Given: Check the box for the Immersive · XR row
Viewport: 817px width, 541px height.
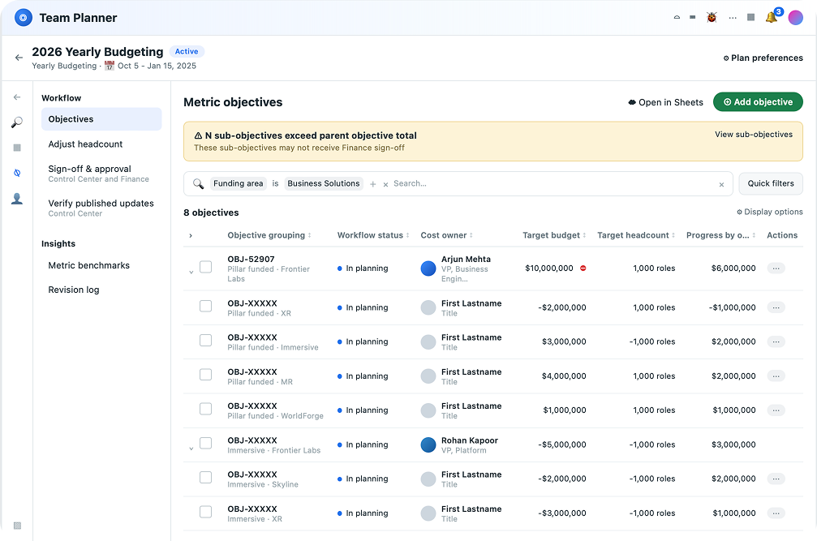Looking at the screenshot, I should 206,512.
